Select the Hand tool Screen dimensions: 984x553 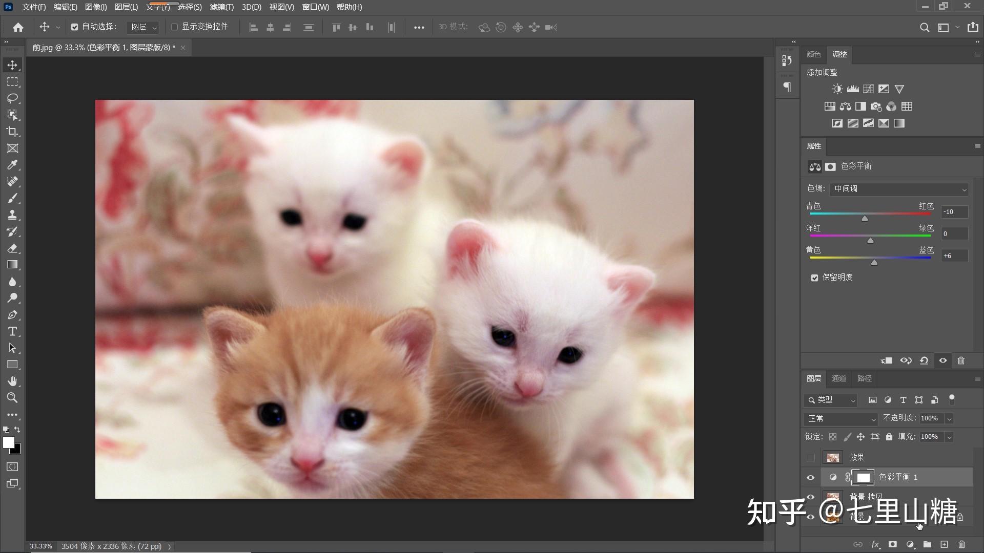click(12, 381)
